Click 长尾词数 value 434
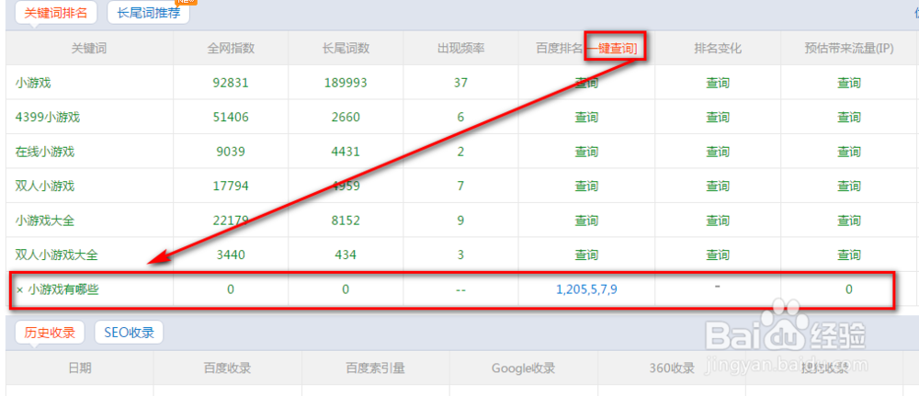Image resolution: width=919 pixels, height=396 pixels. [x=346, y=255]
